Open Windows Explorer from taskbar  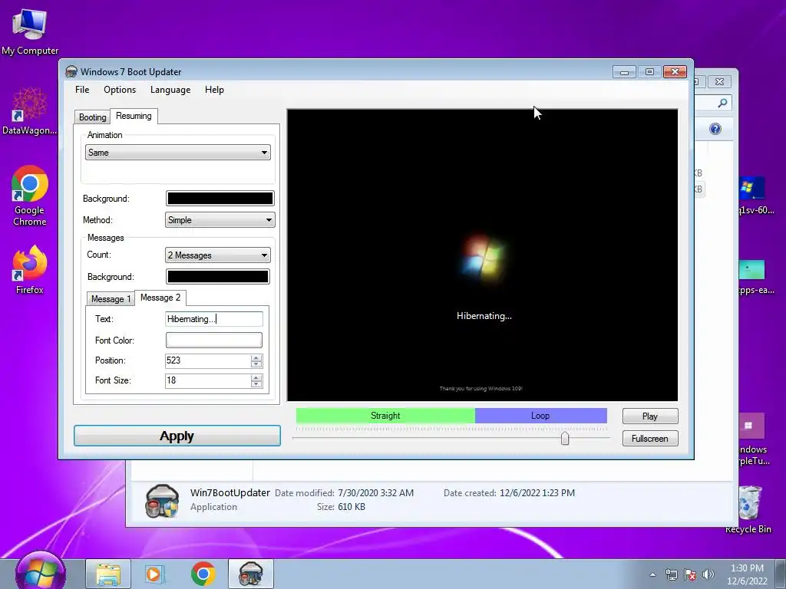(108, 574)
